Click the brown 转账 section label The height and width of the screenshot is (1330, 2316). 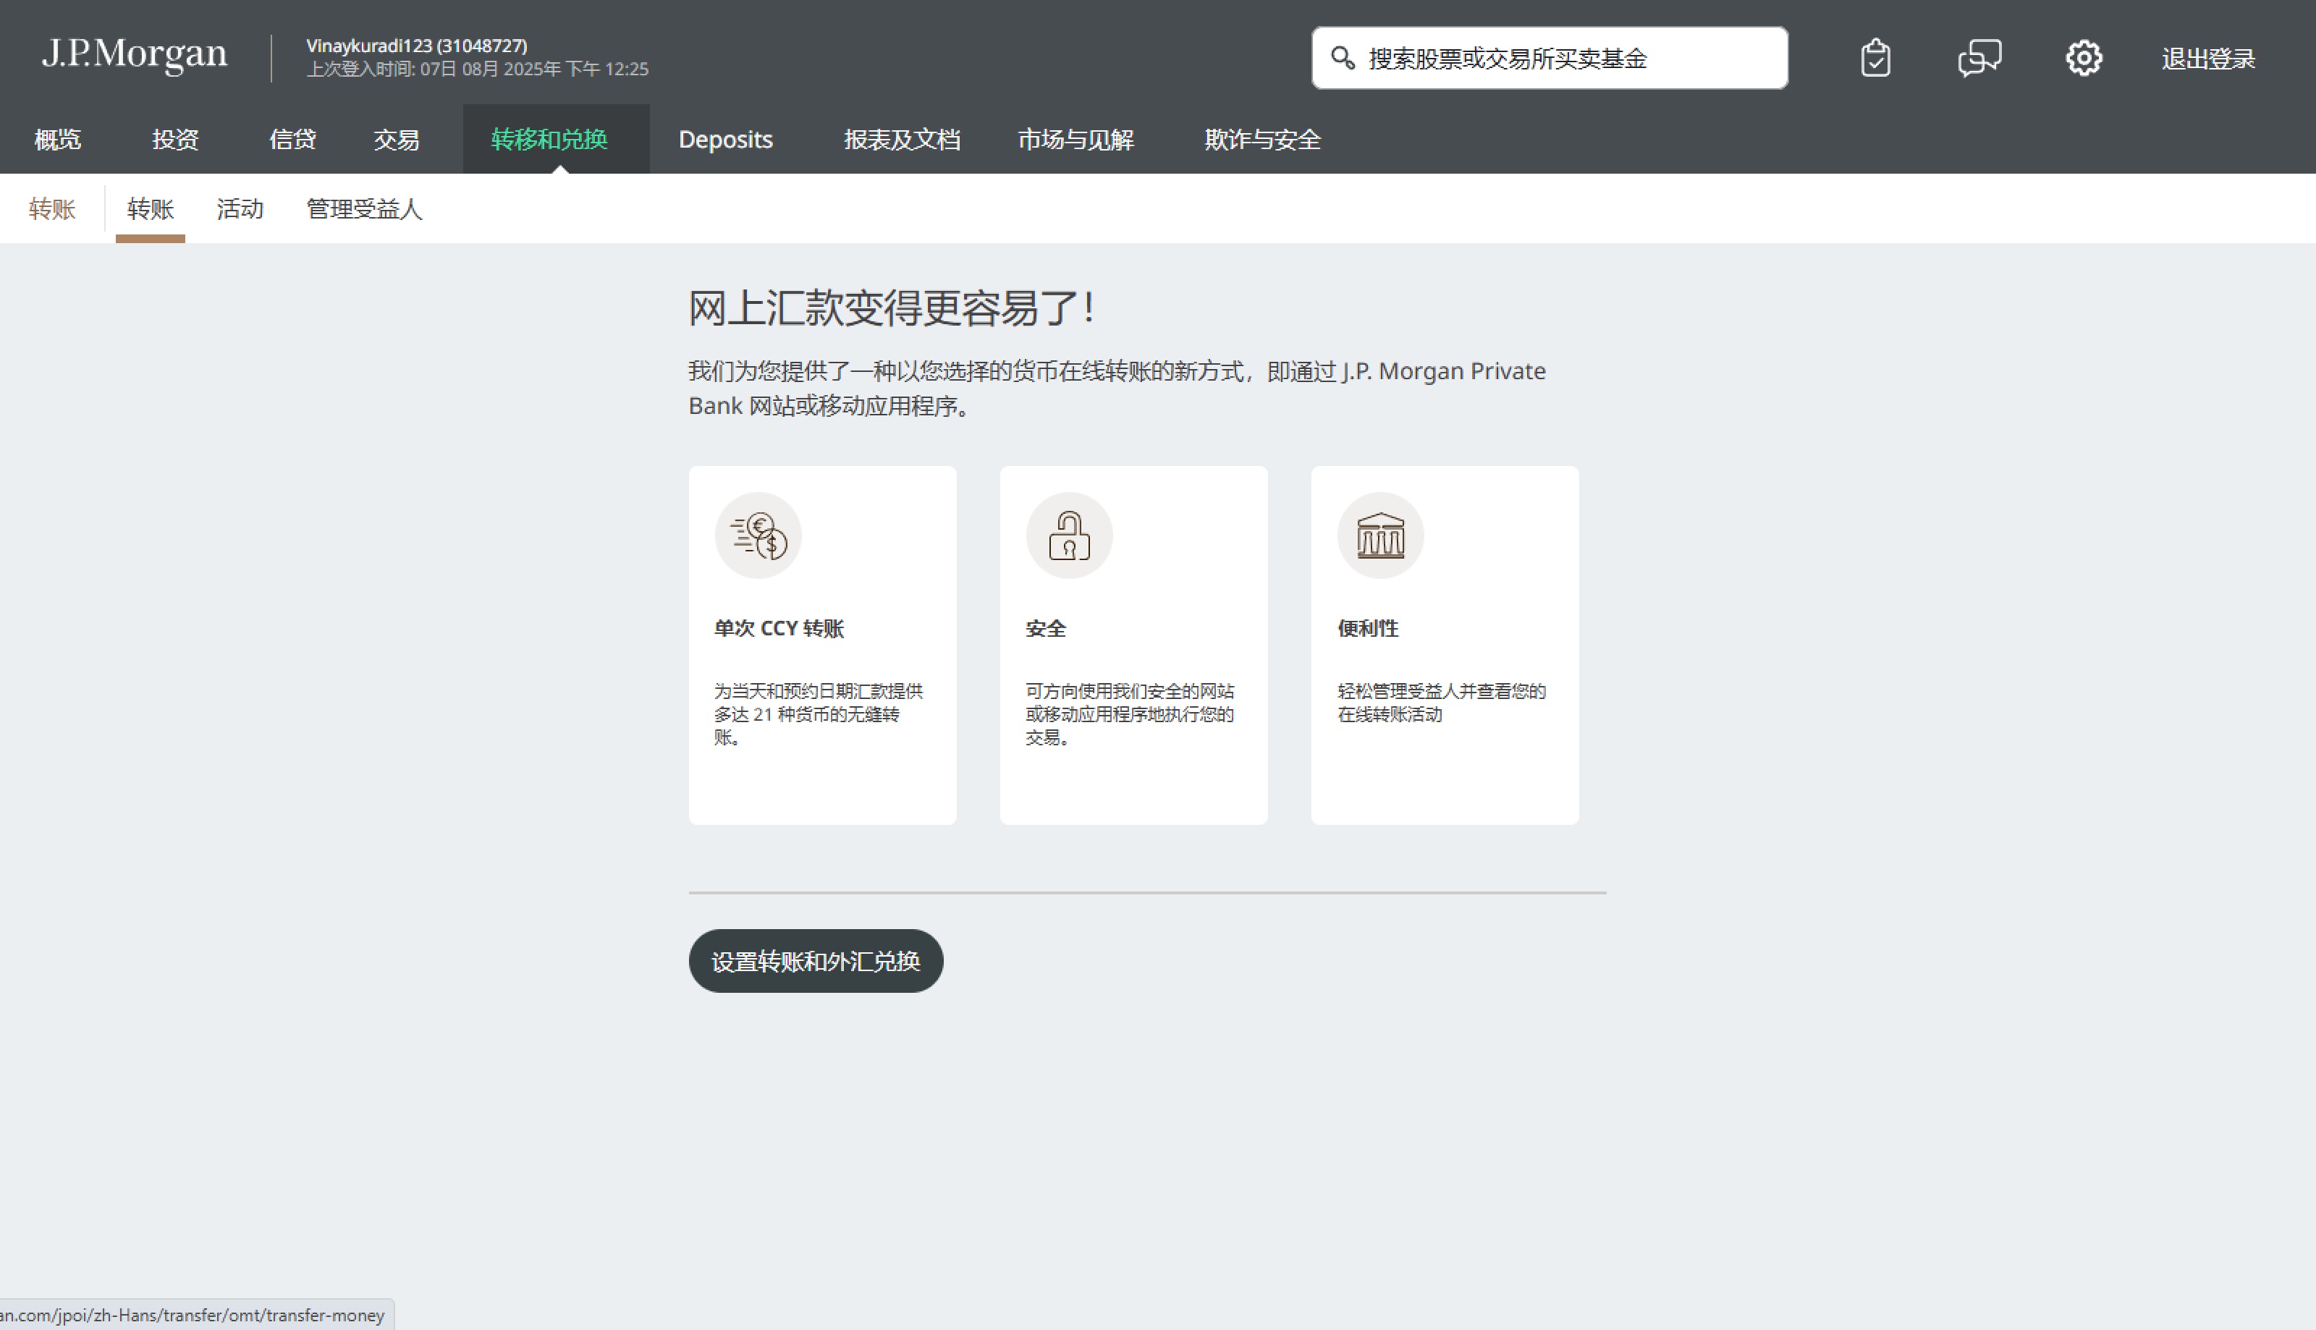pyautogui.click(x=52, y=209)
